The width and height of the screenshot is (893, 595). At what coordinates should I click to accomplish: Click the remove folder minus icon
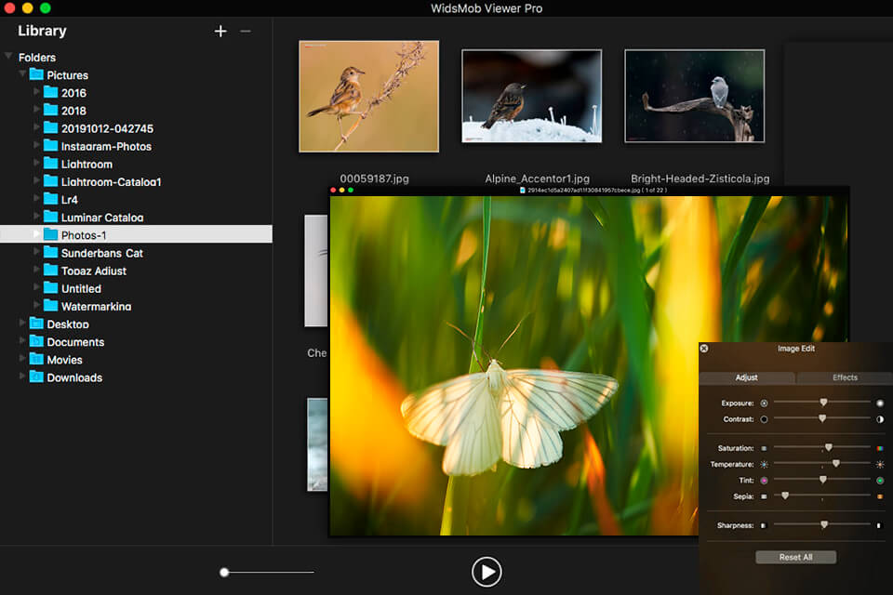[245, 31]
